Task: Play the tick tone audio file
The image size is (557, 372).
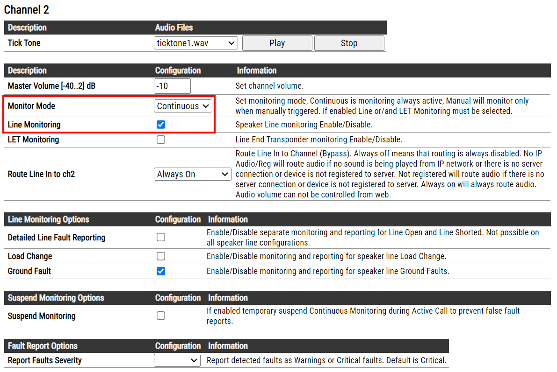Action: [x=277, y=43]
